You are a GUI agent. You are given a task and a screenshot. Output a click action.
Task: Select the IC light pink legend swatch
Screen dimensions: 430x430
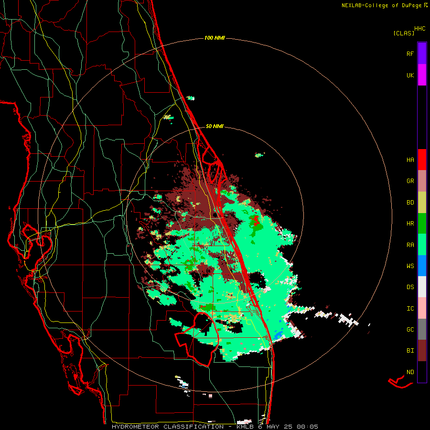422,308
